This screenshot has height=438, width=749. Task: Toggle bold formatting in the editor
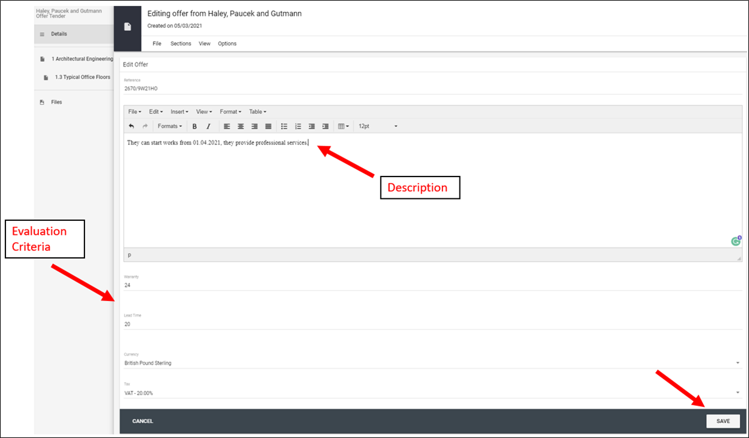195,126
